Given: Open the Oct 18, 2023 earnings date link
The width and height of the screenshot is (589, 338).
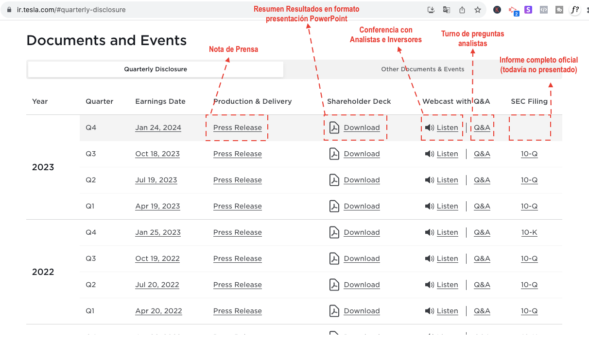Looking at the screenshot, I should [x=157, y=154].
